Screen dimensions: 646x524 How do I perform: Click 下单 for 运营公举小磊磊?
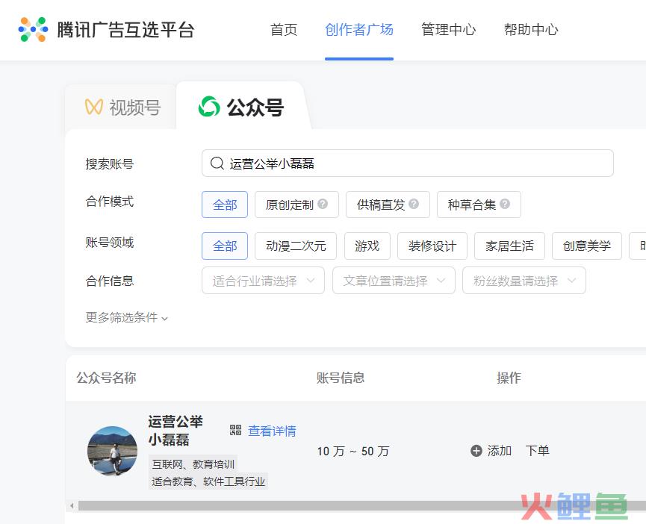coord(537,451)
